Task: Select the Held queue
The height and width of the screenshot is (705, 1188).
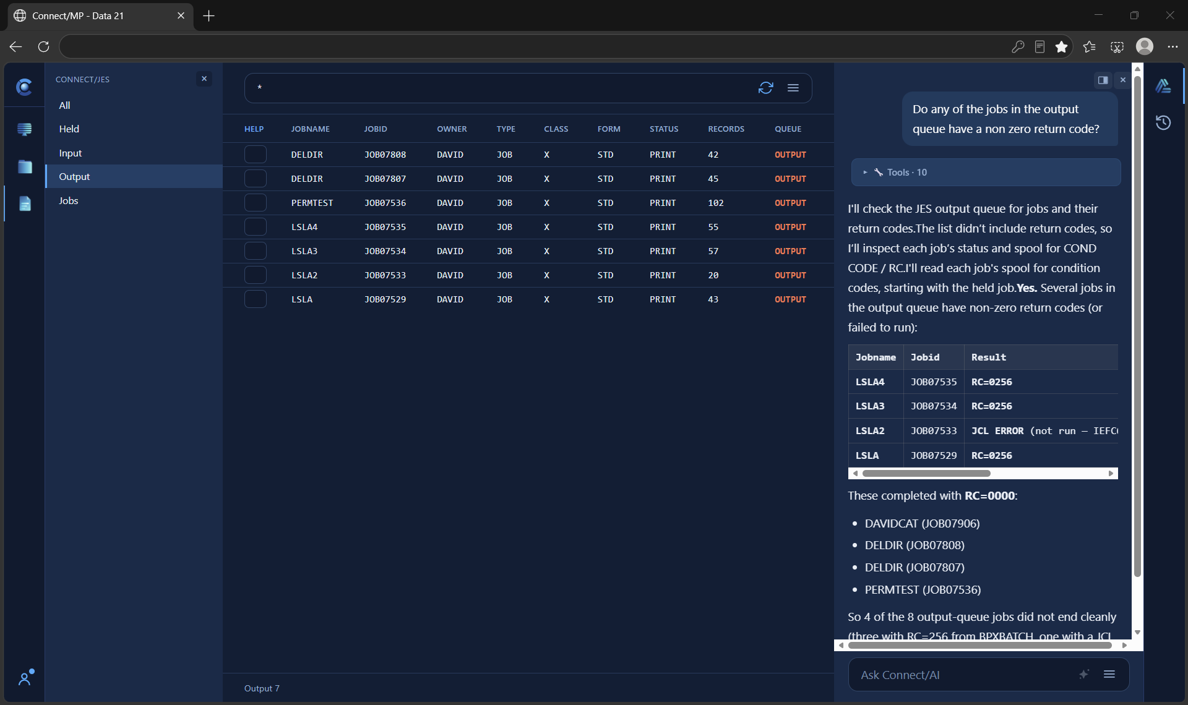Action: pos(134,129)
